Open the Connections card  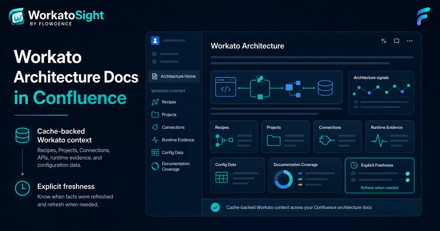pos(338,137)
